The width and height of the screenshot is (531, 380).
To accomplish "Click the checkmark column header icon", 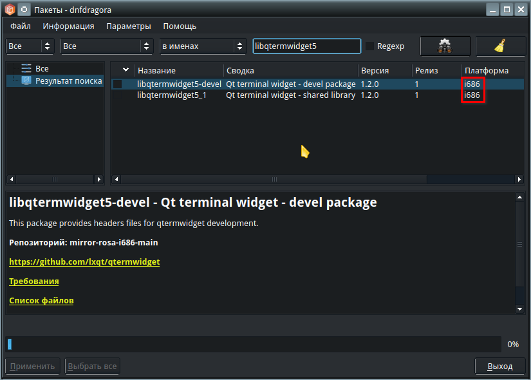I will point(126,70).
